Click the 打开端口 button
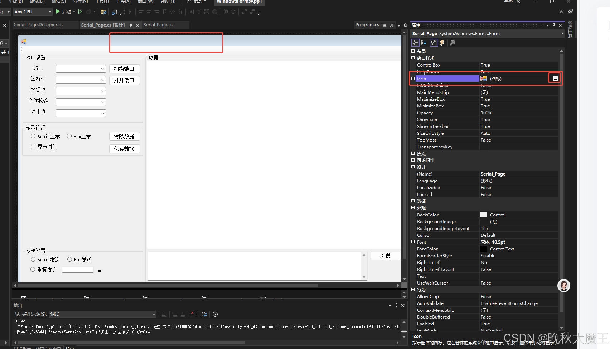The width and height of the screenshot is (610, 349). (x=124, y=80)
